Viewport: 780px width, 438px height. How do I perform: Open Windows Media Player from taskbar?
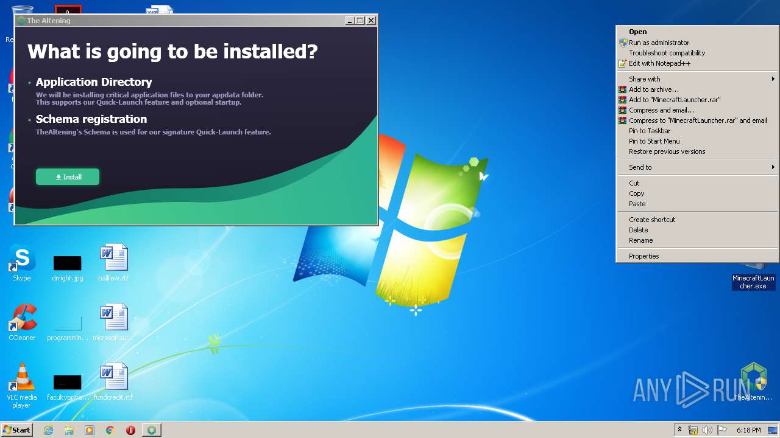pyautogui.click(x=90, y=430)
